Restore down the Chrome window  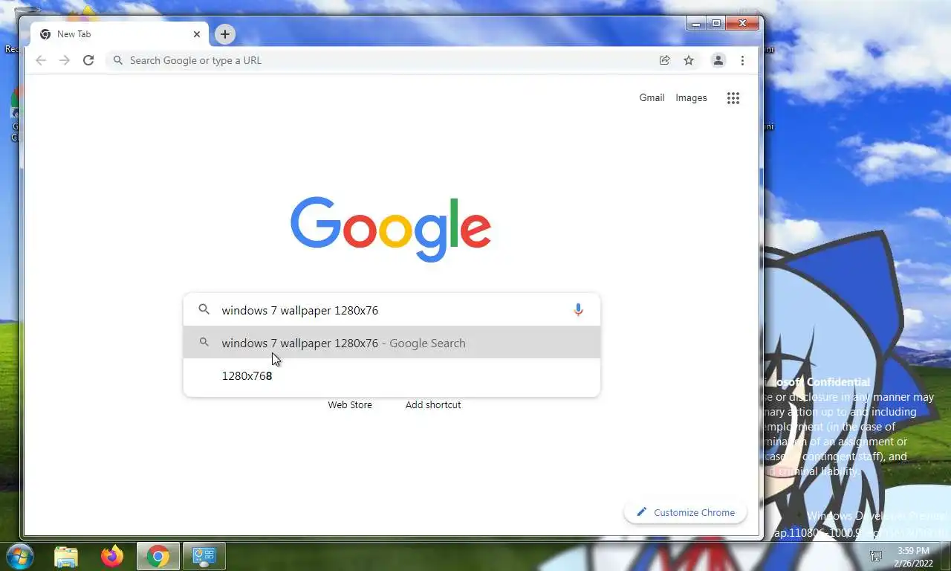point(716,23)
